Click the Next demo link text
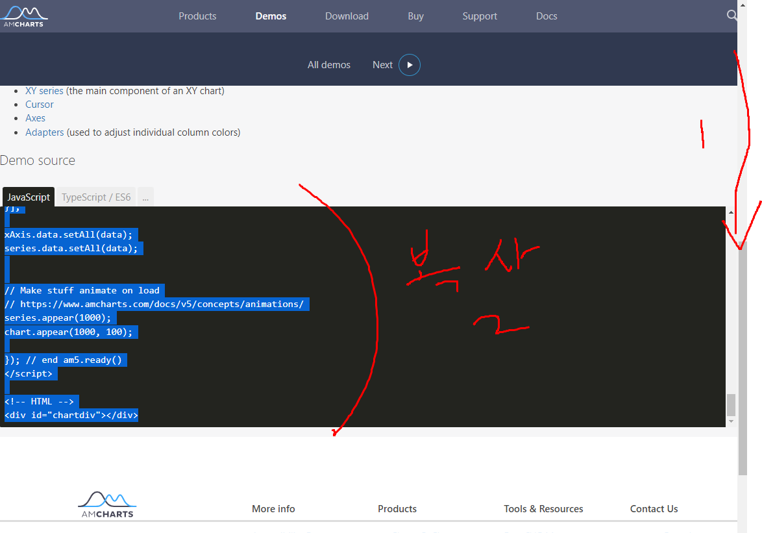Screen dimensions: 762x533 click(382, 65)
